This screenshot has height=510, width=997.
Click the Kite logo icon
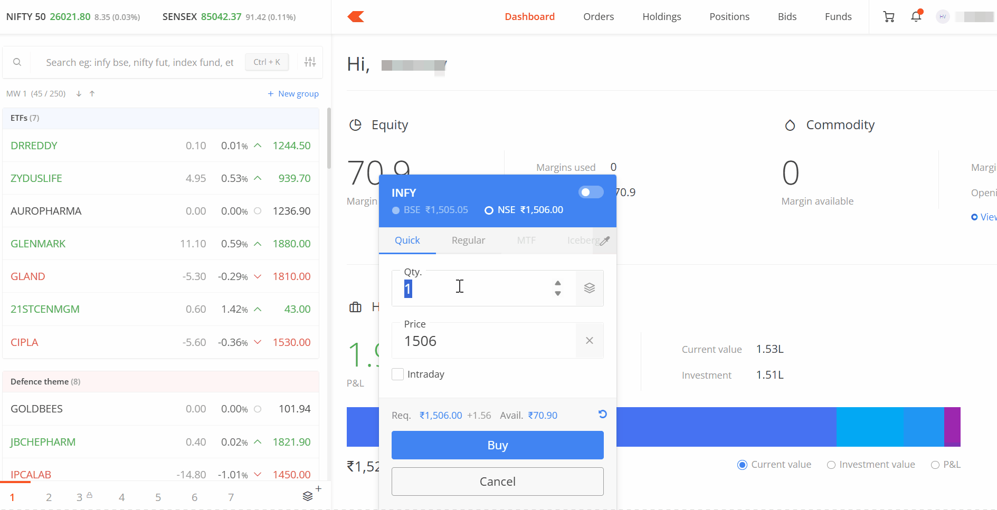click(x=356, y=17)
